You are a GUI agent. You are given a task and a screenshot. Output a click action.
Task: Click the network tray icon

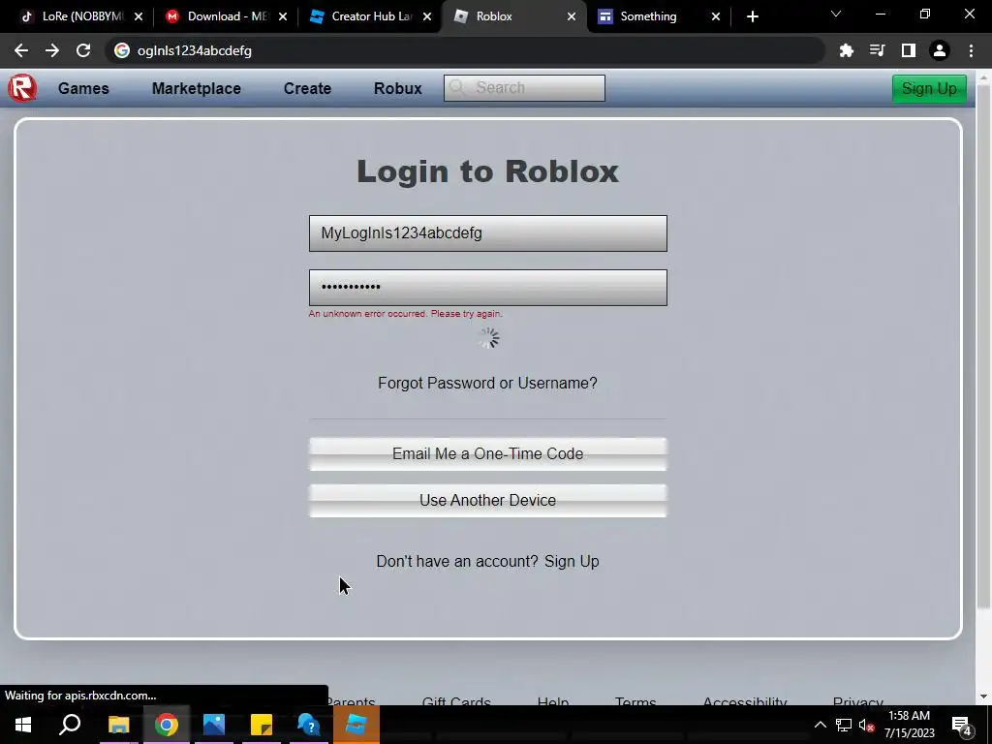(x=844, y=725)
